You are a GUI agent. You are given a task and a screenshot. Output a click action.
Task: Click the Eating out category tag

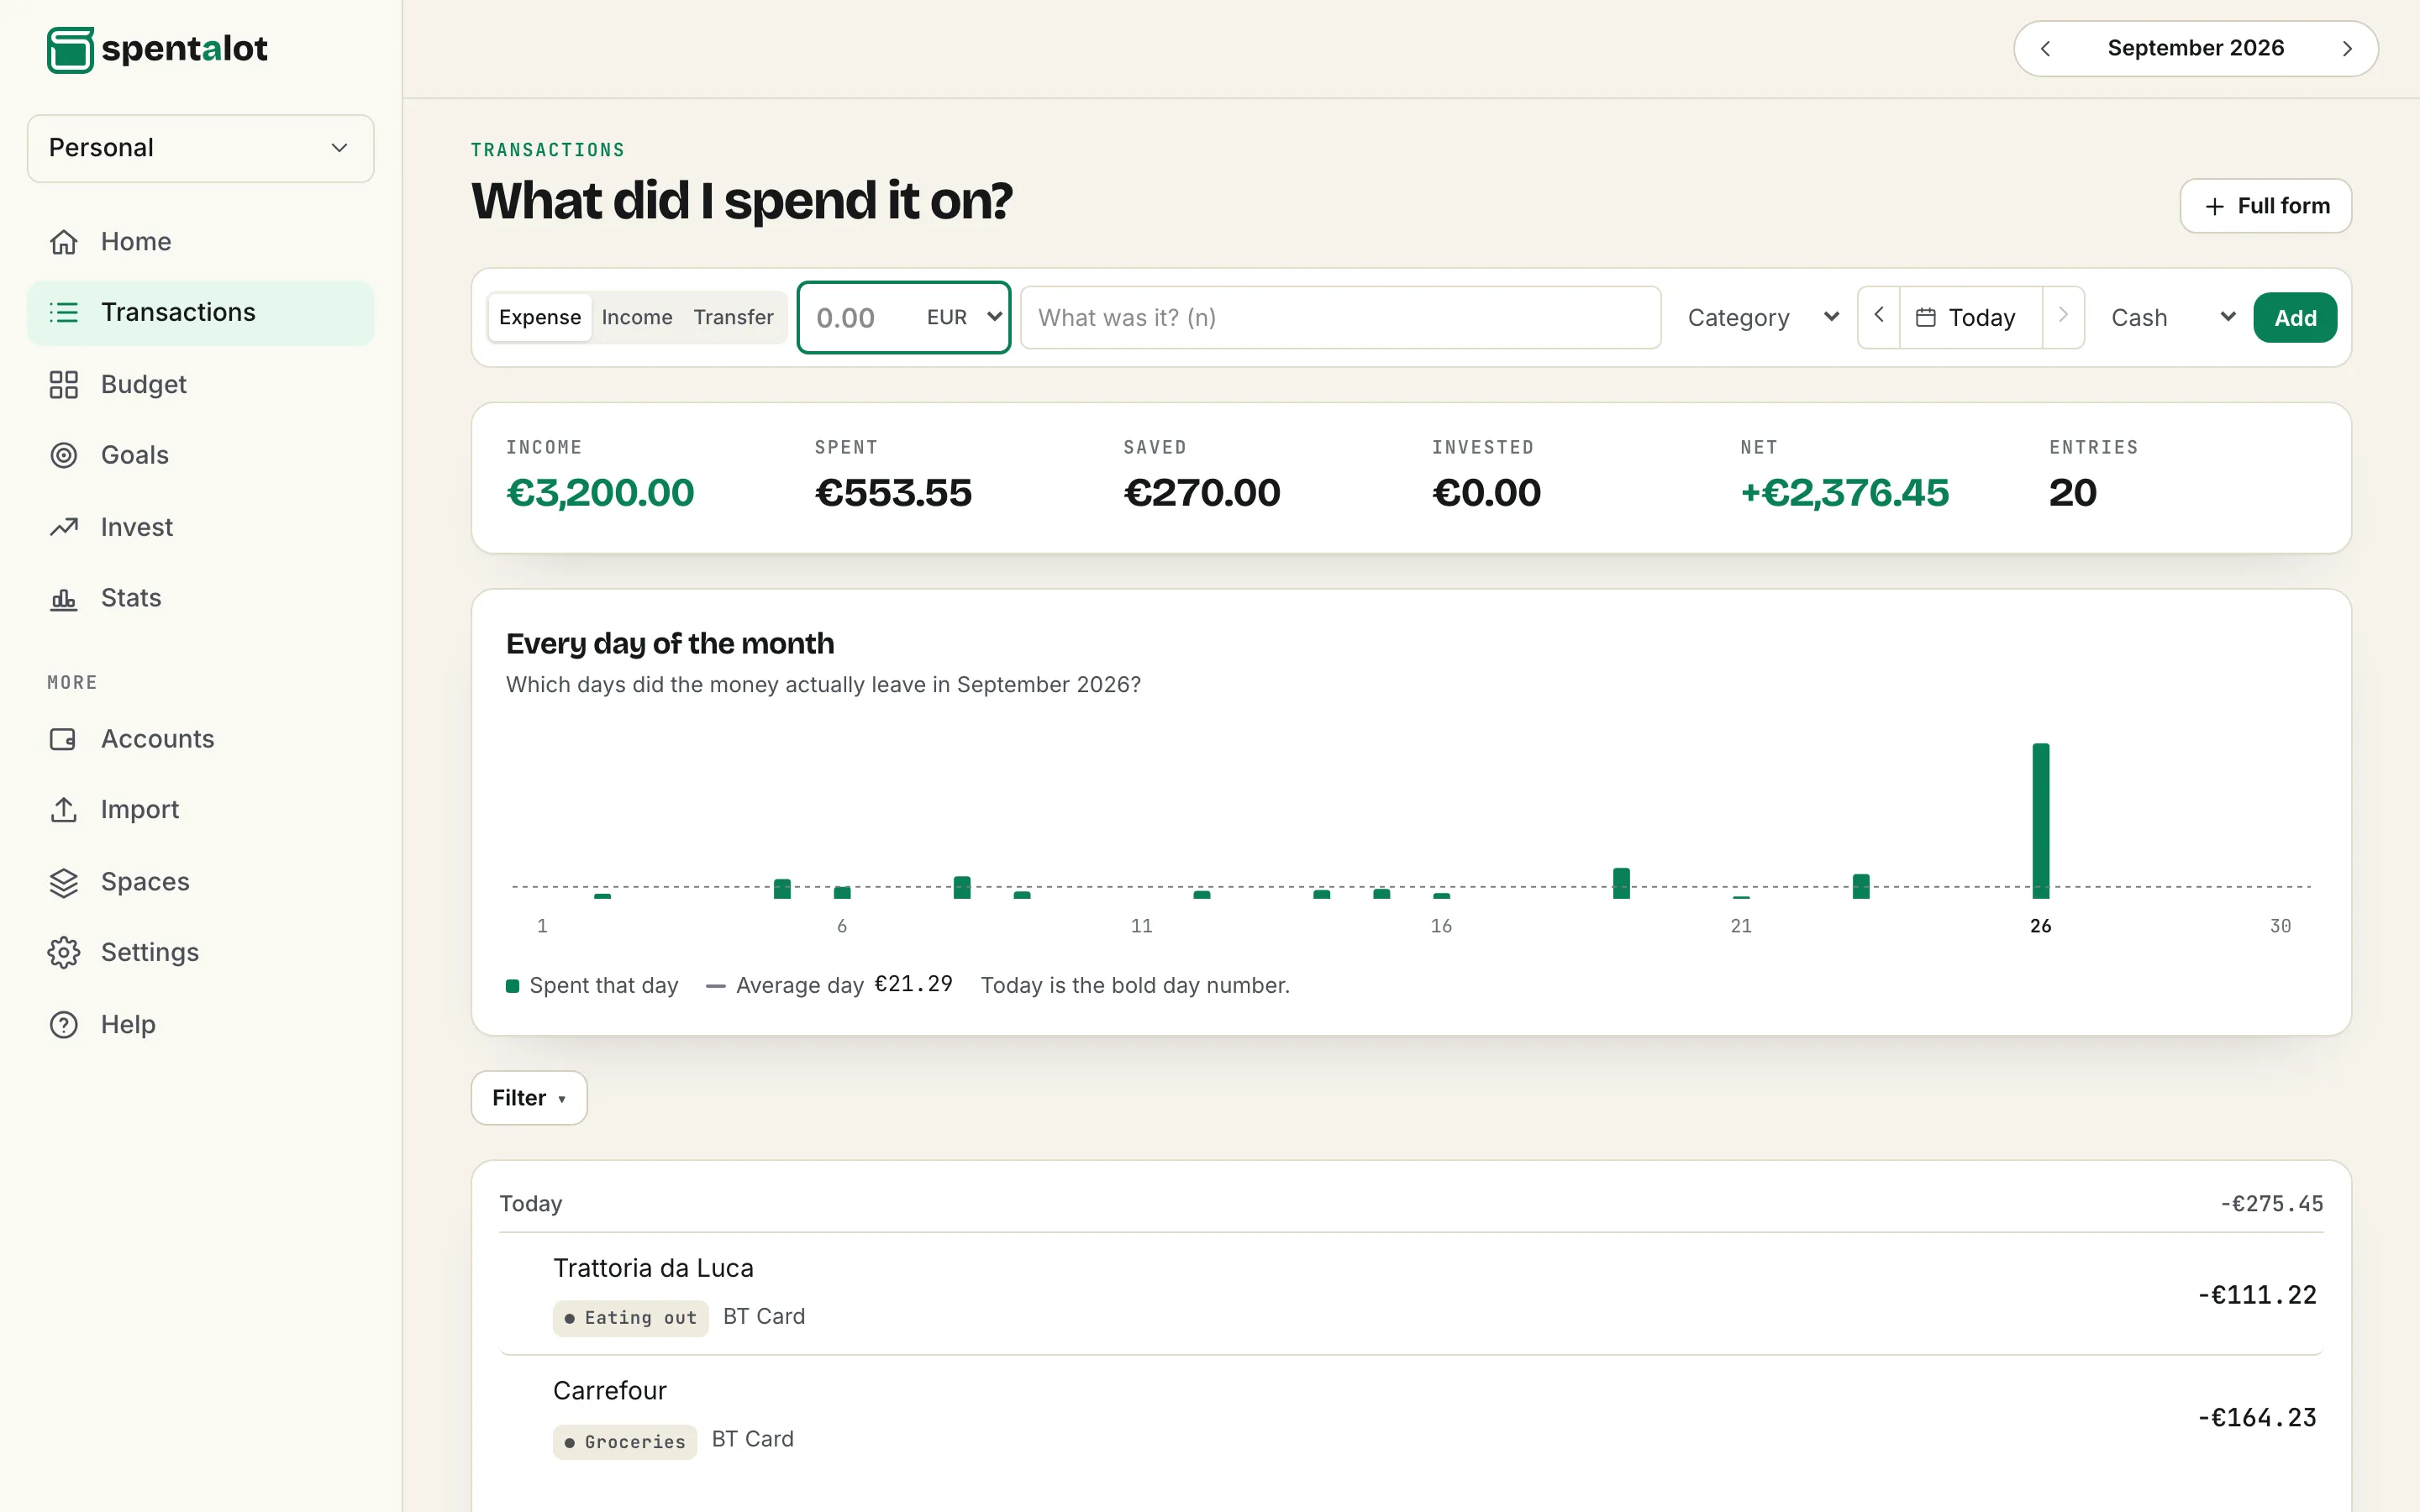(630, 1318)
